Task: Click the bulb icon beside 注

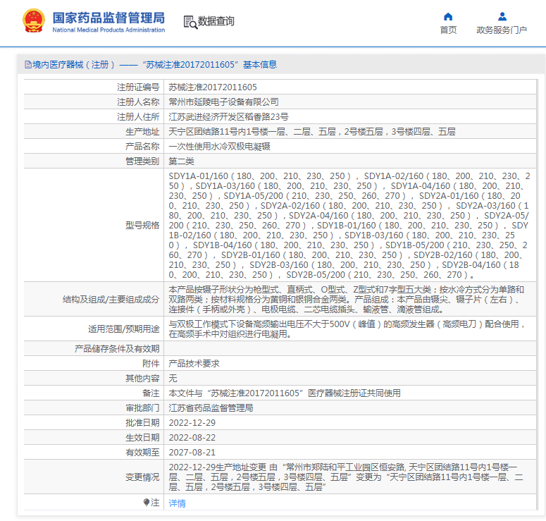Action: (x=147, y=502)
